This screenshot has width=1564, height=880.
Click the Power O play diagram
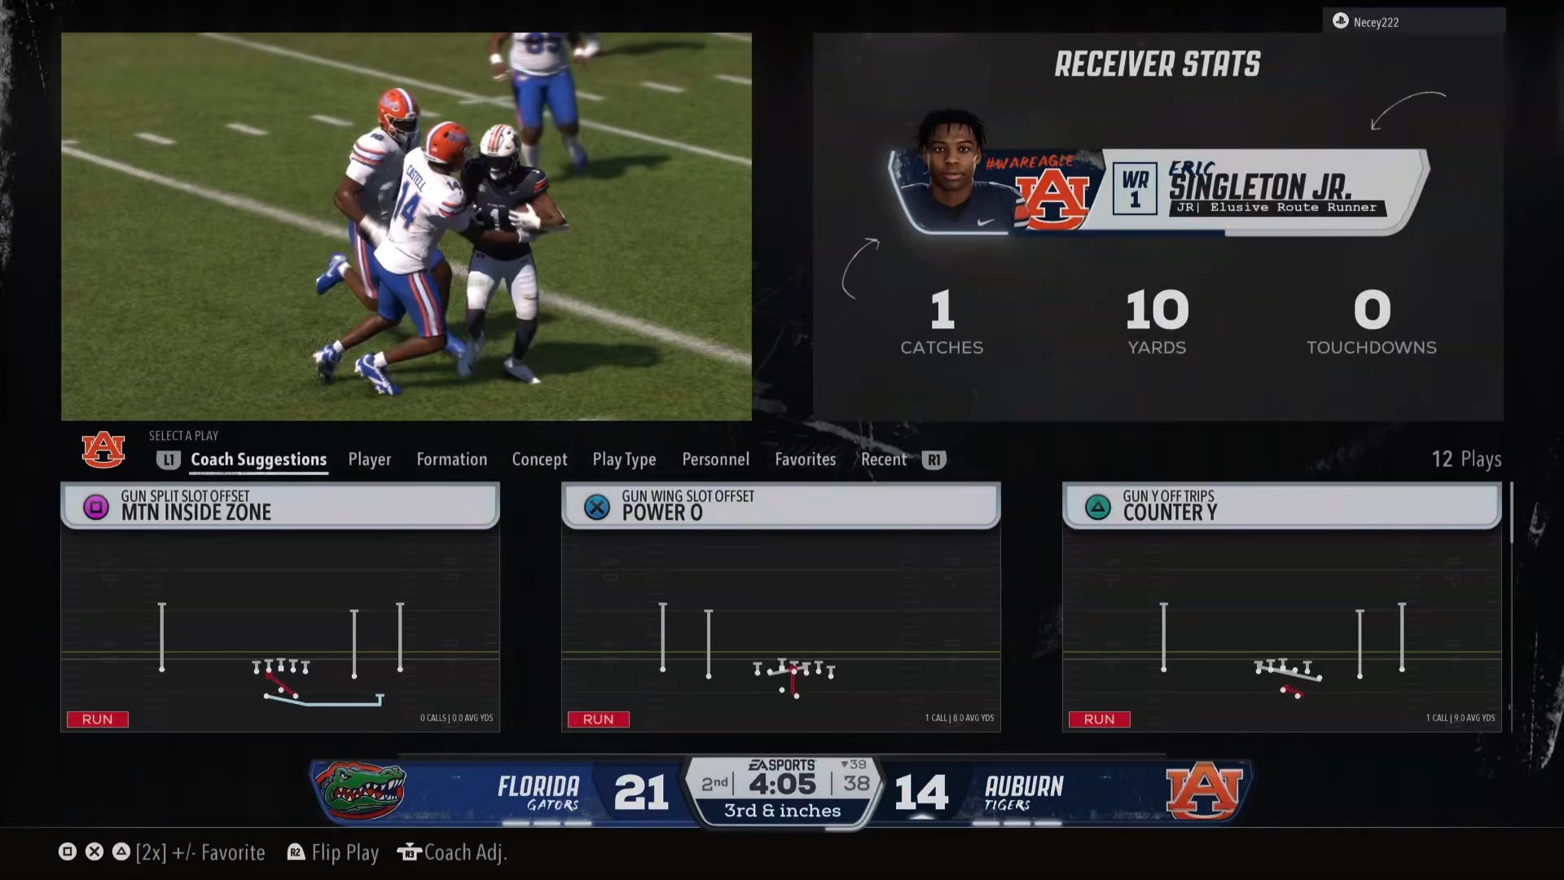pos(781,631)
